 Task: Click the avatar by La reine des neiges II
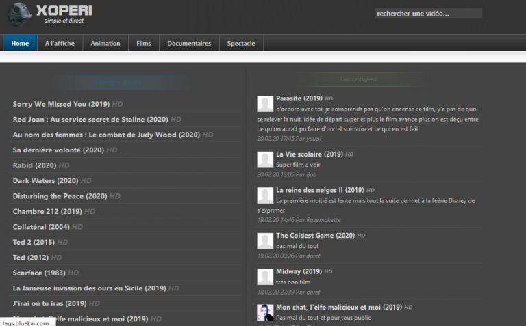(265, 195)
